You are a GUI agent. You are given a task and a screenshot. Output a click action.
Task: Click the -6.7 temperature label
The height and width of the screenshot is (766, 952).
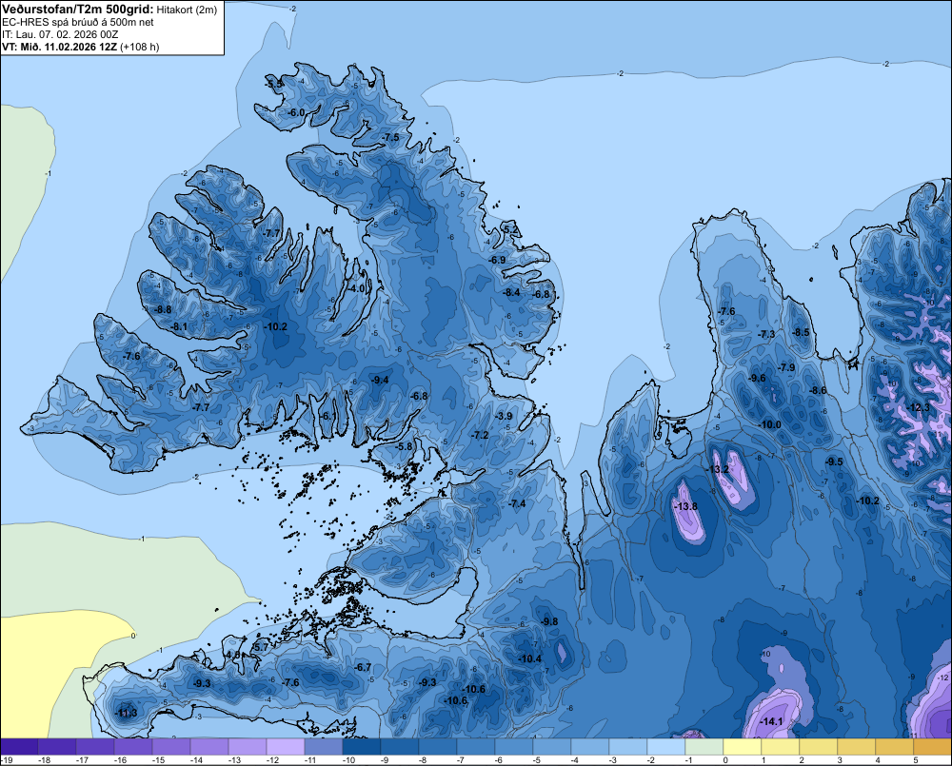(363, 667)
